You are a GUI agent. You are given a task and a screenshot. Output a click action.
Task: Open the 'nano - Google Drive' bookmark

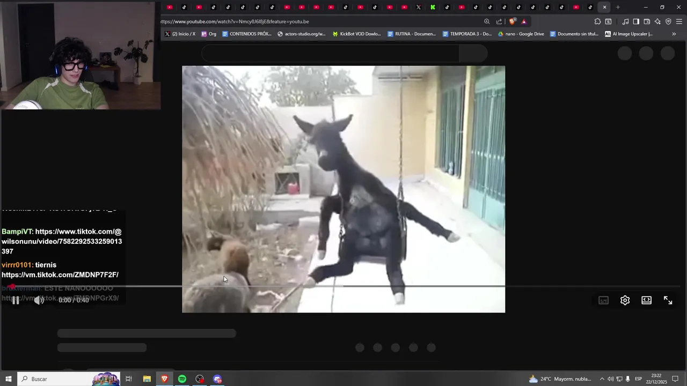(x=521, y=34)
